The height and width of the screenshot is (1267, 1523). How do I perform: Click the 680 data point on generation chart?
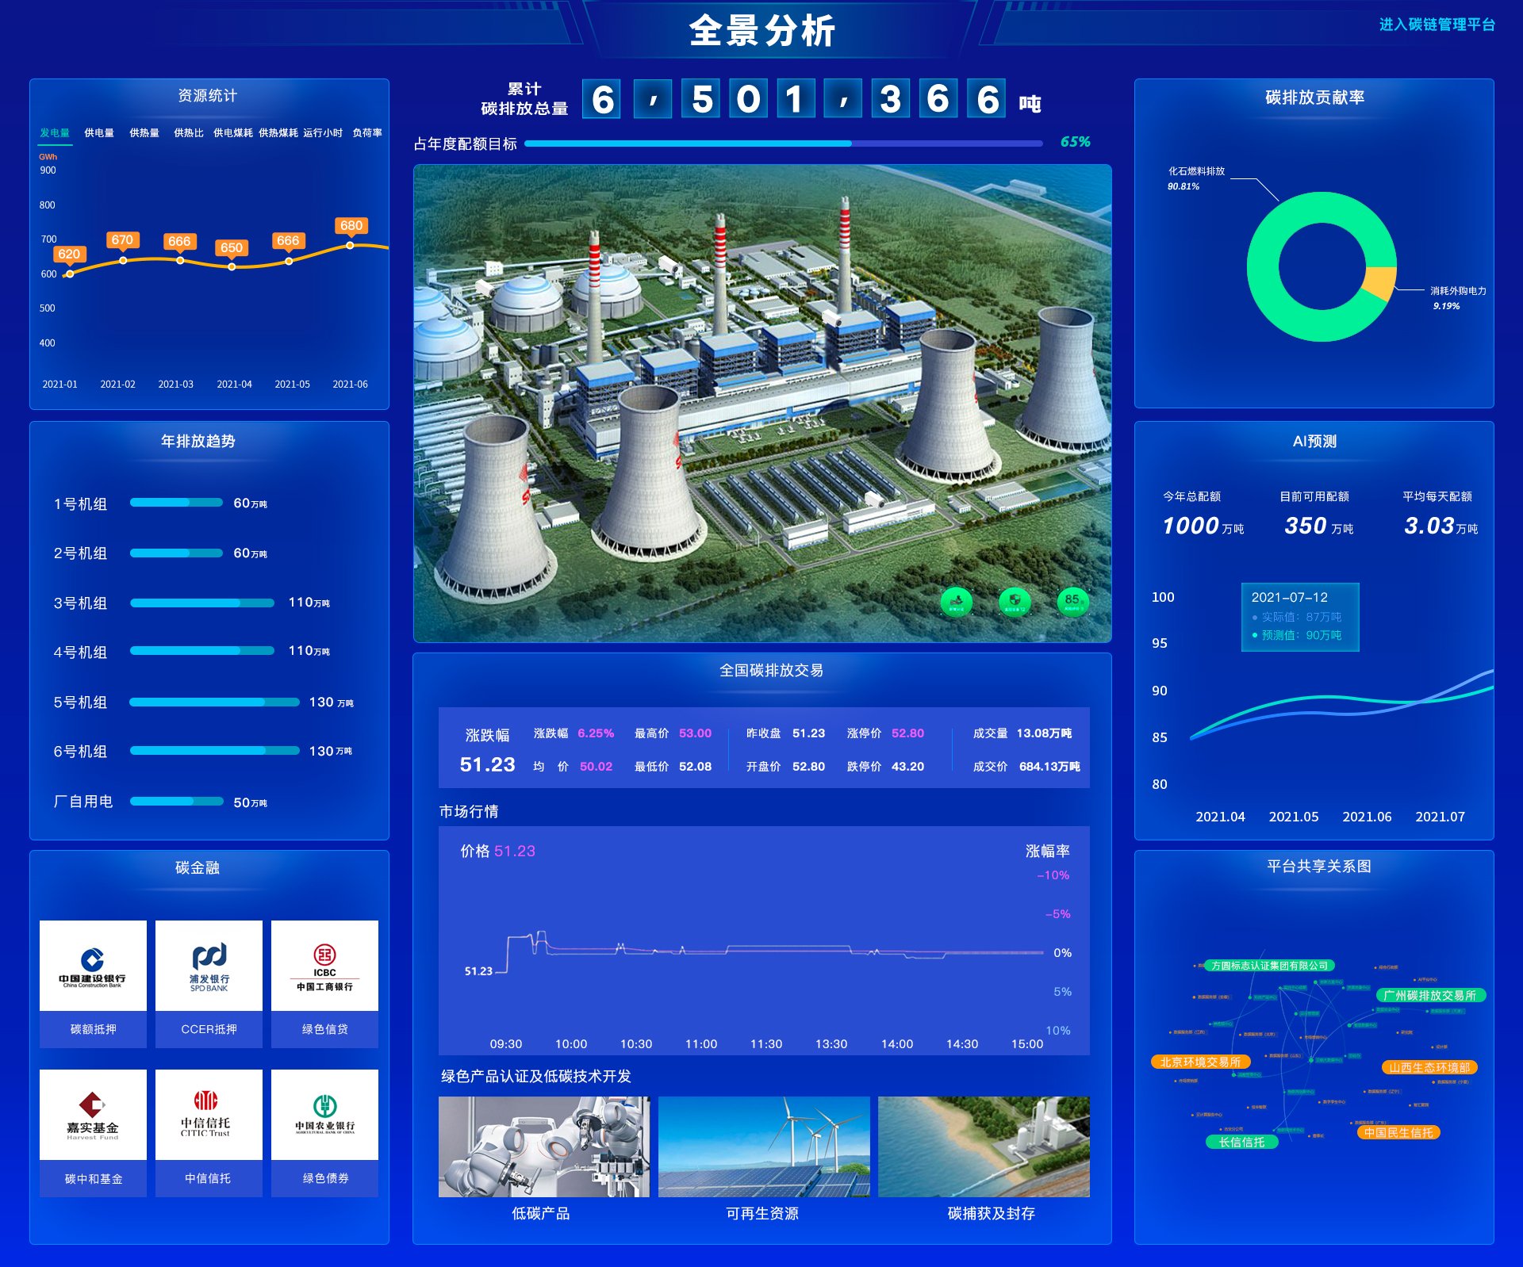point(350,245)
